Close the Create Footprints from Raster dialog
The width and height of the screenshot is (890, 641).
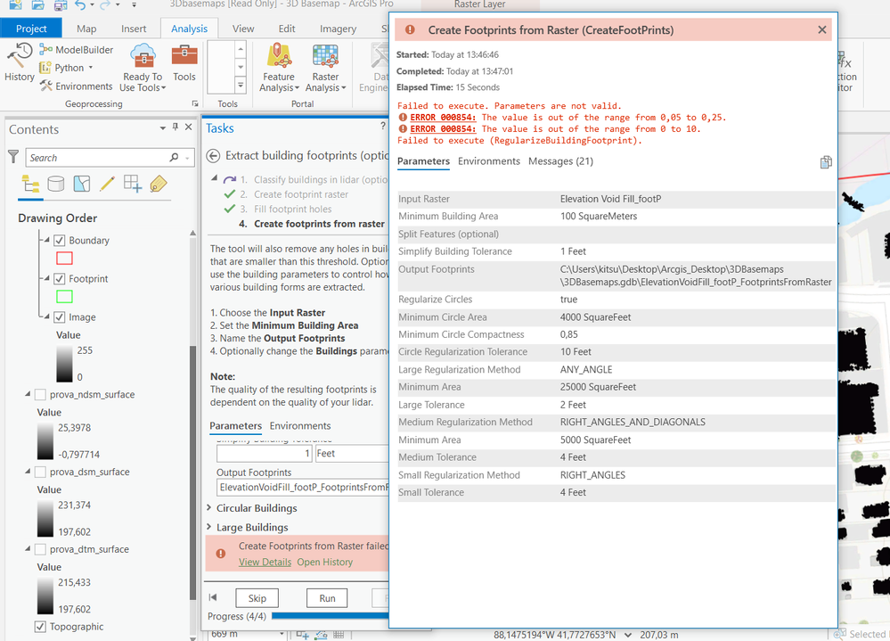pyautogui.click(x=822, y=29)
